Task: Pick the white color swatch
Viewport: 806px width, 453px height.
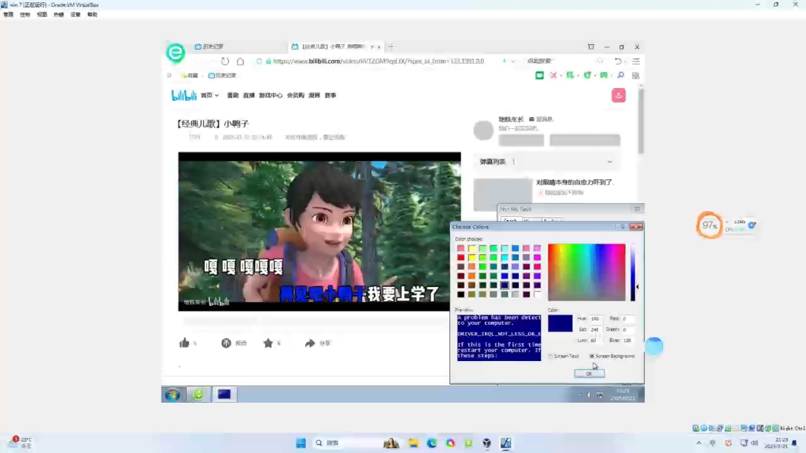Action: tap(537, 294)
